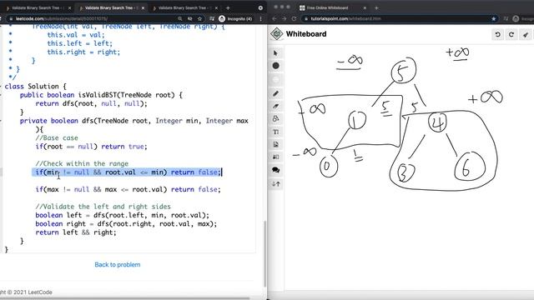534x300 pixels.
Task: Click the LeetCode code vertical scrollbar
Action: coord(264,253)
